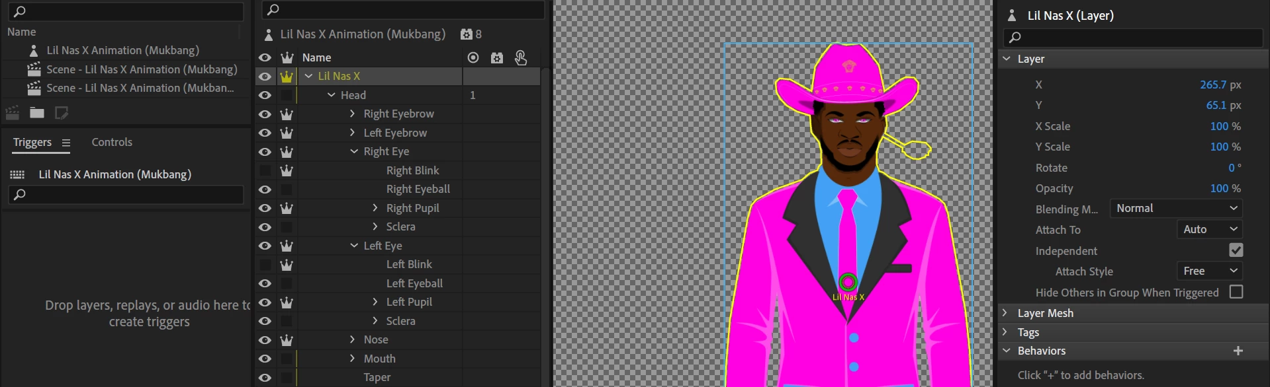Screen dimensions: 1270x387
Task: Toggle crown on Left Eye layer
Action: (287, 246)
